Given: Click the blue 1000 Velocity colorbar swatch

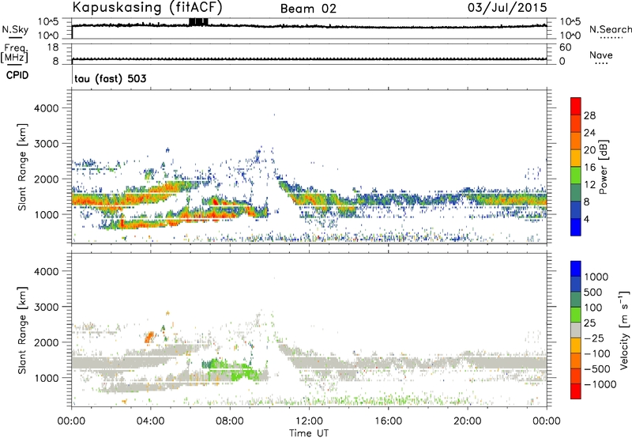Looking at the screenshot, I should [576, 269].
